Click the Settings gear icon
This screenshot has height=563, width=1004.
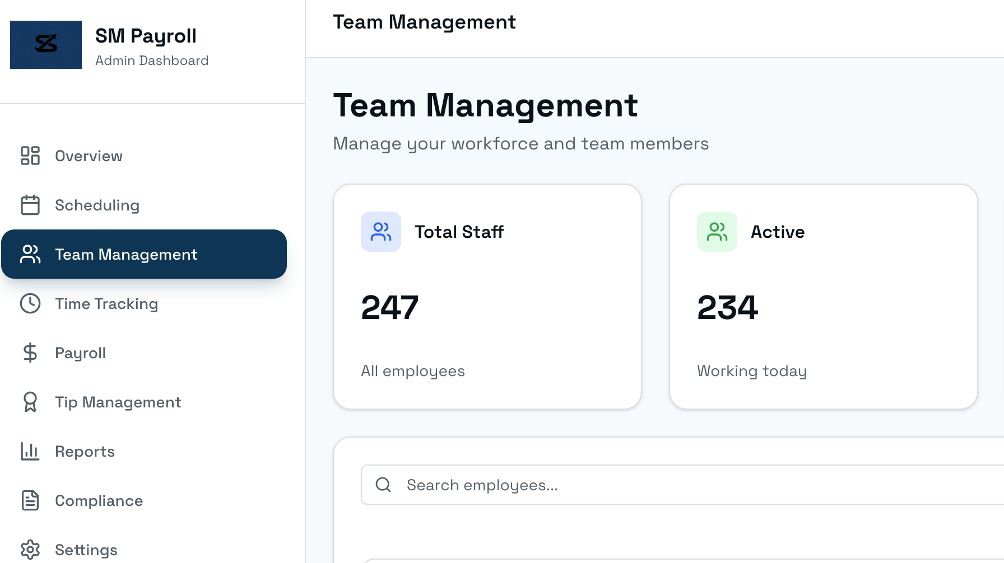pyautogui.click(x=30, y=550)
